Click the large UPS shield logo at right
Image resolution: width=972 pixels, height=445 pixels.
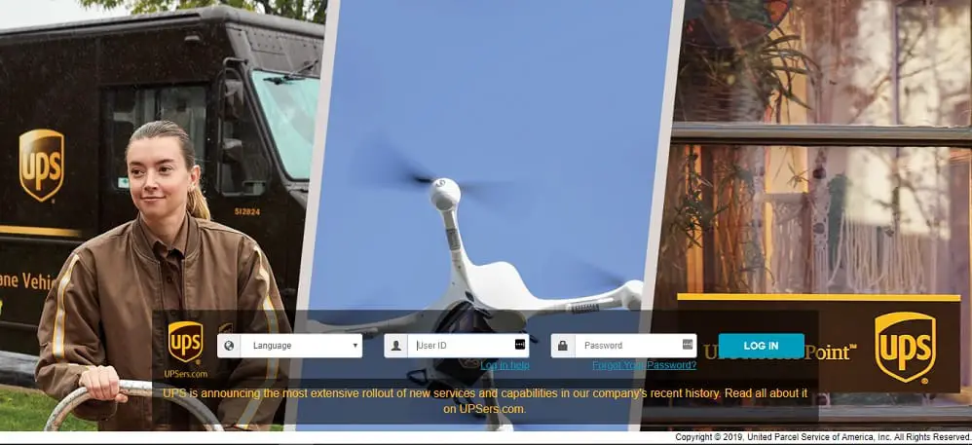pos(905,347)
